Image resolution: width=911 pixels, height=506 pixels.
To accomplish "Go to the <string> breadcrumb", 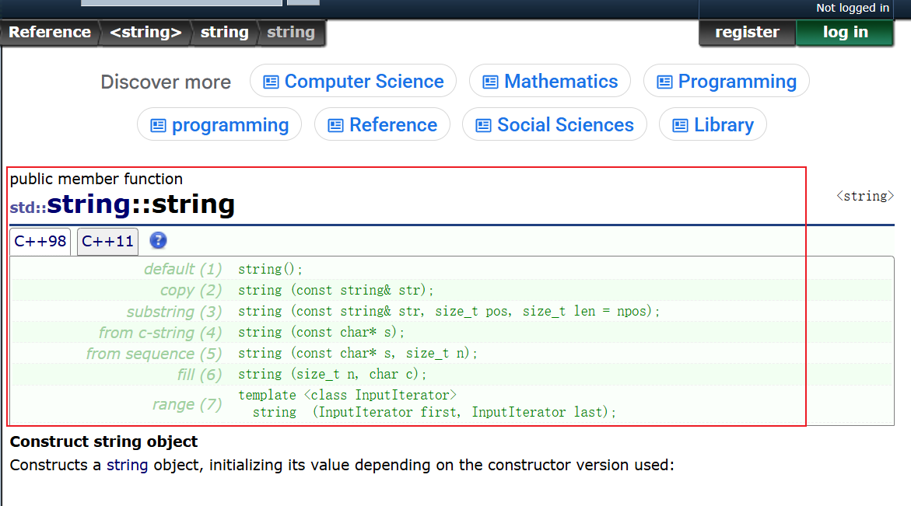I will pyautogui.click(x=145, y=33).
